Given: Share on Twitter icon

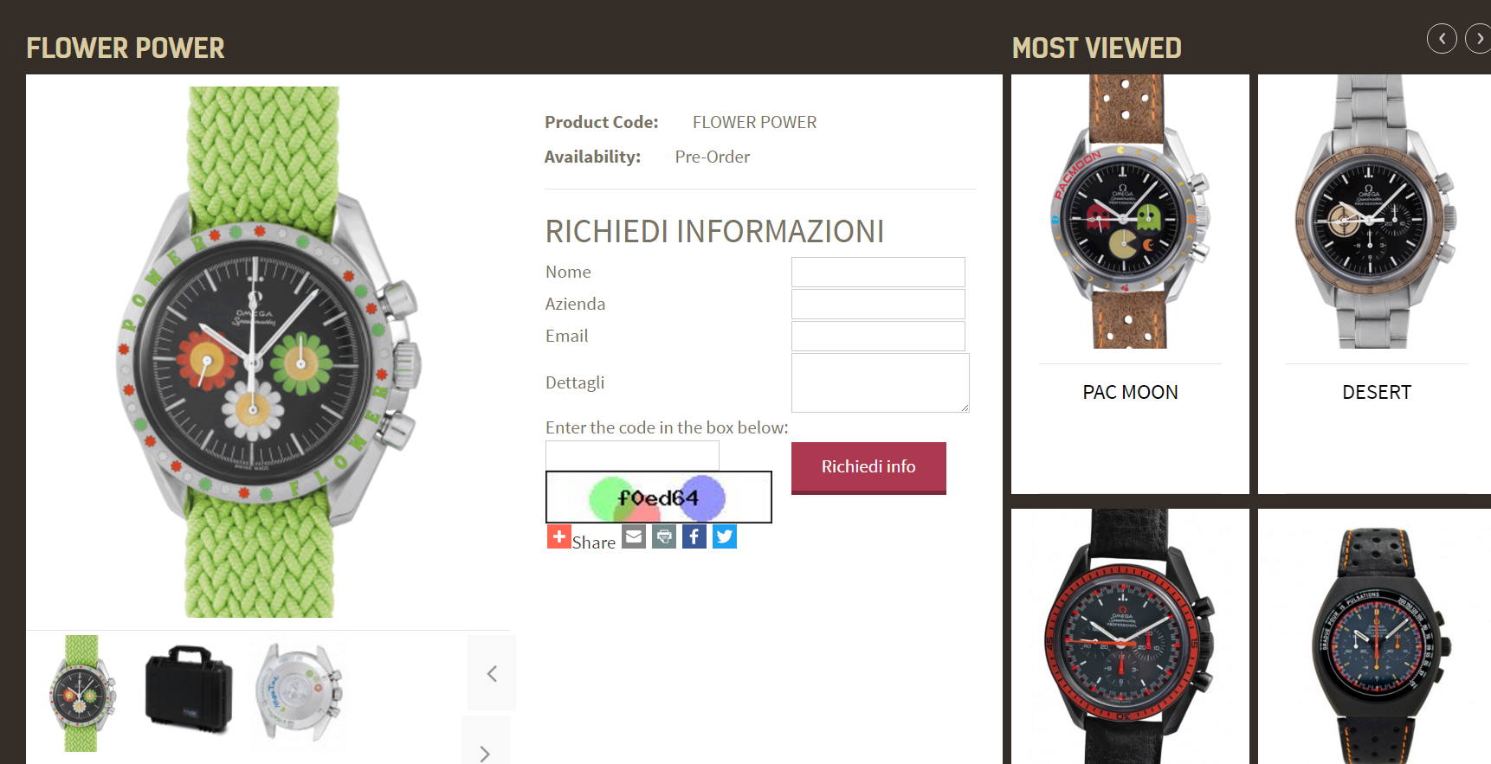Looking at the screenshot, I should 725,537.
